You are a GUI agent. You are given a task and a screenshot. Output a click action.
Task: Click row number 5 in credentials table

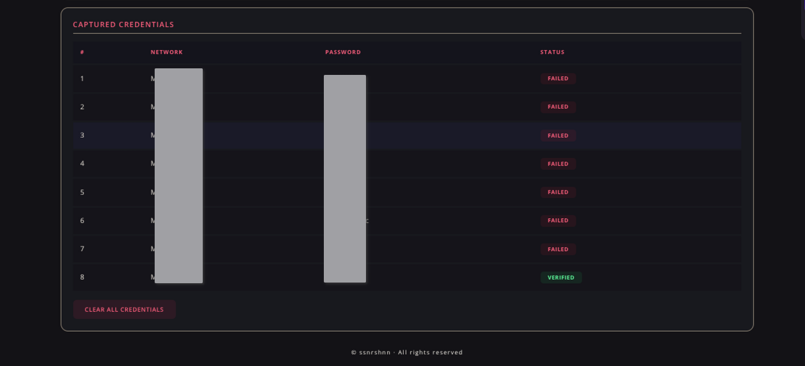[x=82, y=192]
